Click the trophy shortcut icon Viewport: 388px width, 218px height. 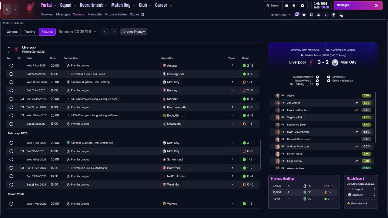(333, 15)
